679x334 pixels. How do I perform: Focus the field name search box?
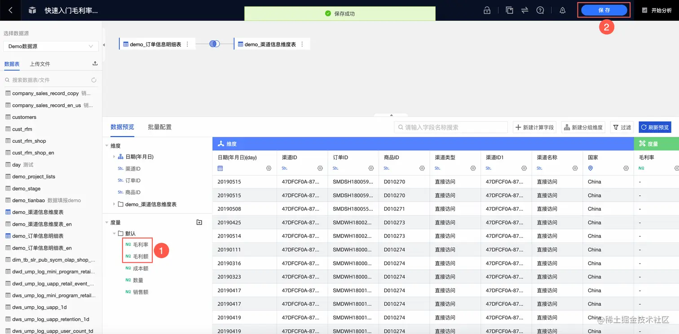point(451,127)
